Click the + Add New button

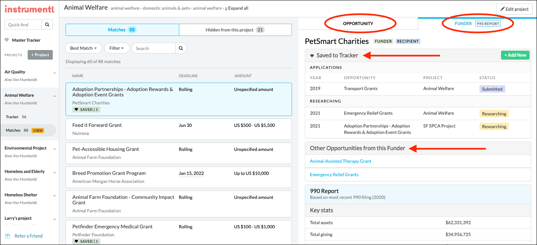[515, 55]
